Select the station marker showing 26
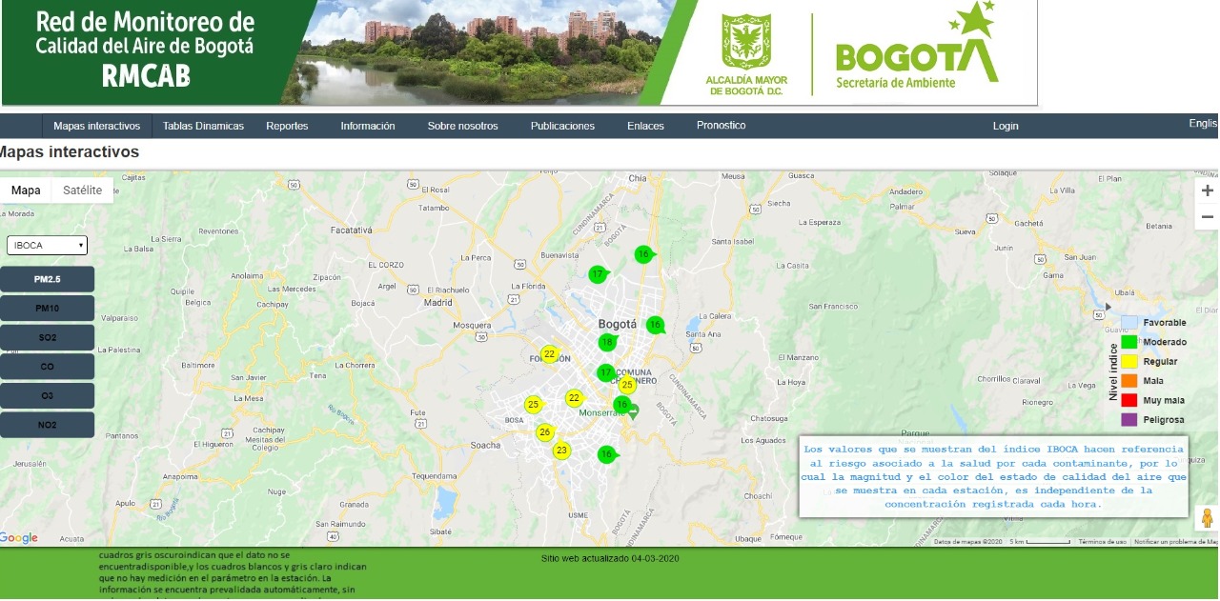1220x601 pixels. (545, 431)
